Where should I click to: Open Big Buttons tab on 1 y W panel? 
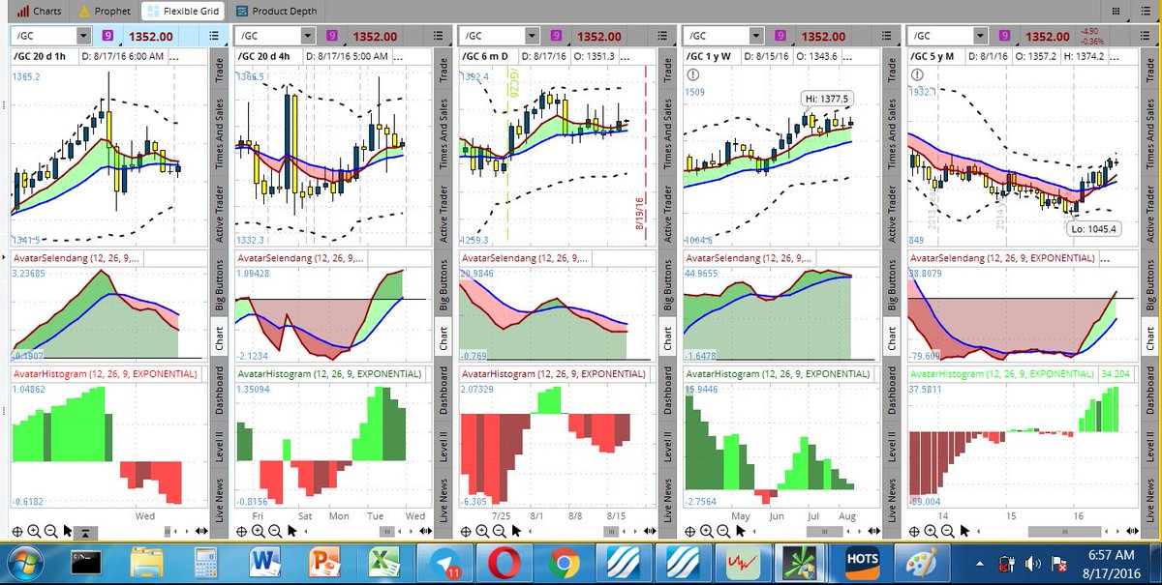click(889, 286)
